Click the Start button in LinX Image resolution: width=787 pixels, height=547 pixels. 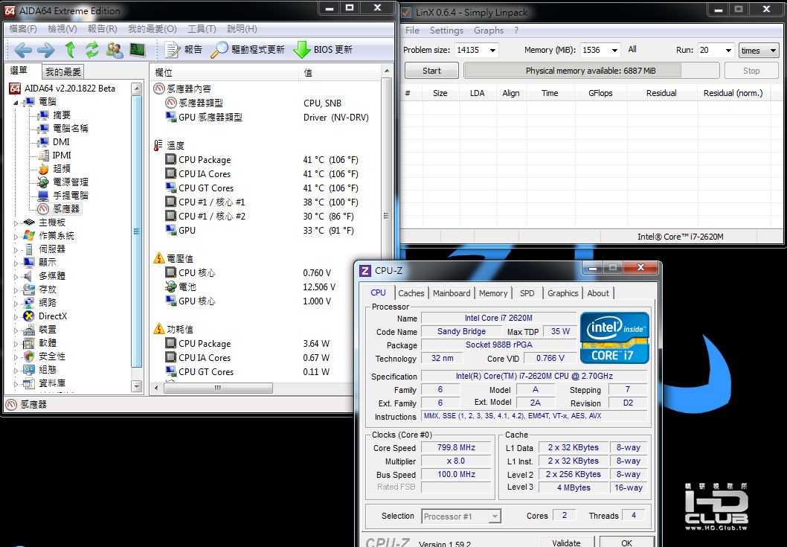(x=431, y=71)
